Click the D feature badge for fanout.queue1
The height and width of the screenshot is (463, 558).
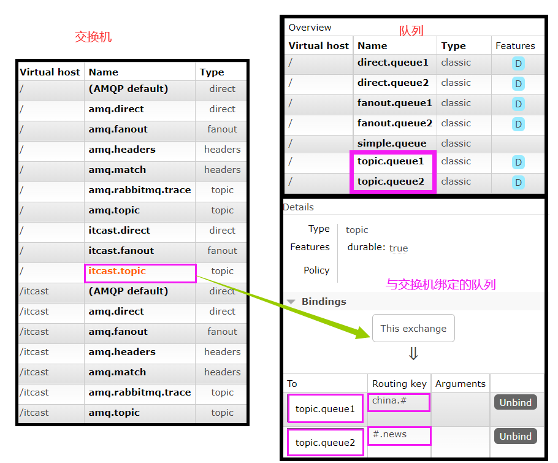pyautogui.click(x=518, y=104)
